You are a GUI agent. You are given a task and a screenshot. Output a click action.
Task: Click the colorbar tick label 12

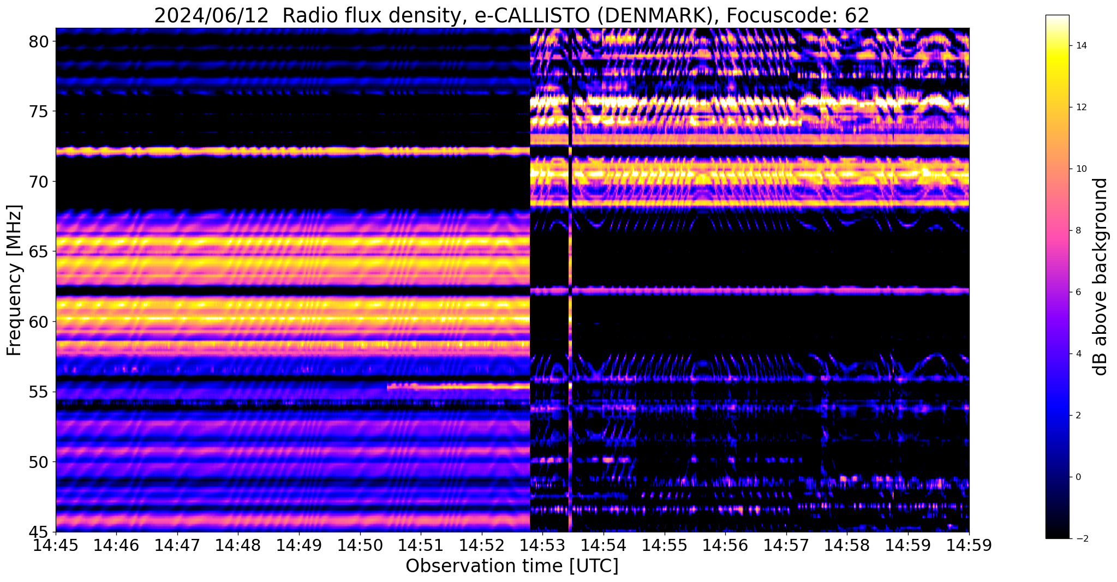[1079, 107]
